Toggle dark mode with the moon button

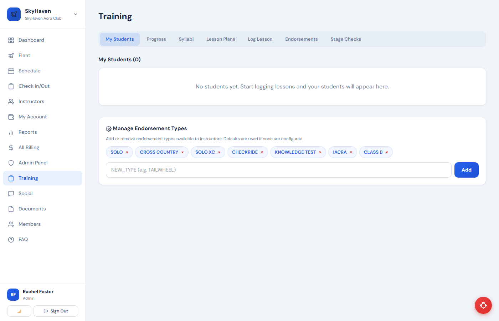[x=19, y=311]
